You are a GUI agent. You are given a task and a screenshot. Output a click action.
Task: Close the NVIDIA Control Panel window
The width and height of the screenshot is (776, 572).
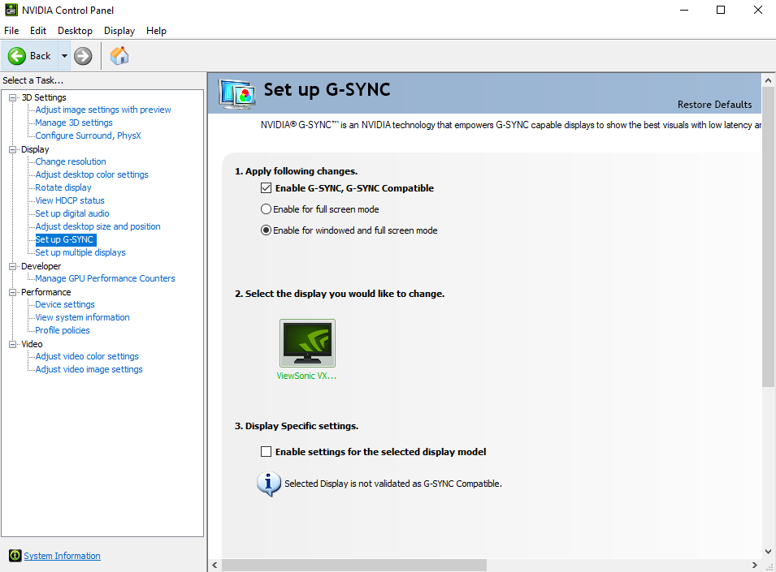click(x=757, y=10)
